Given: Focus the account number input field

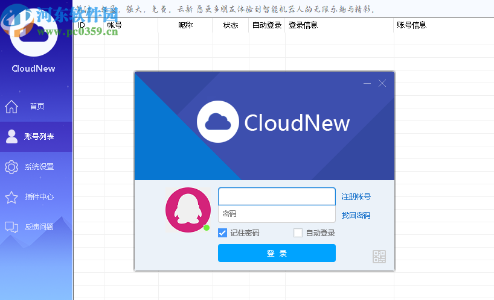Looking at the screenshot, I should click(277, 196).
